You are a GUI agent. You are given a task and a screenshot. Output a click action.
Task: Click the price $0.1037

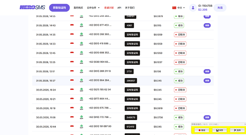(158, 62)
